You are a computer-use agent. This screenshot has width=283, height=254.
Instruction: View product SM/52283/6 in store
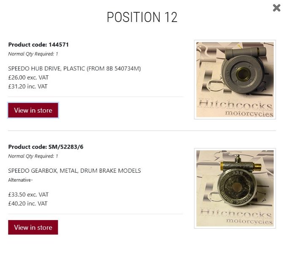click(x=33, y=227)
